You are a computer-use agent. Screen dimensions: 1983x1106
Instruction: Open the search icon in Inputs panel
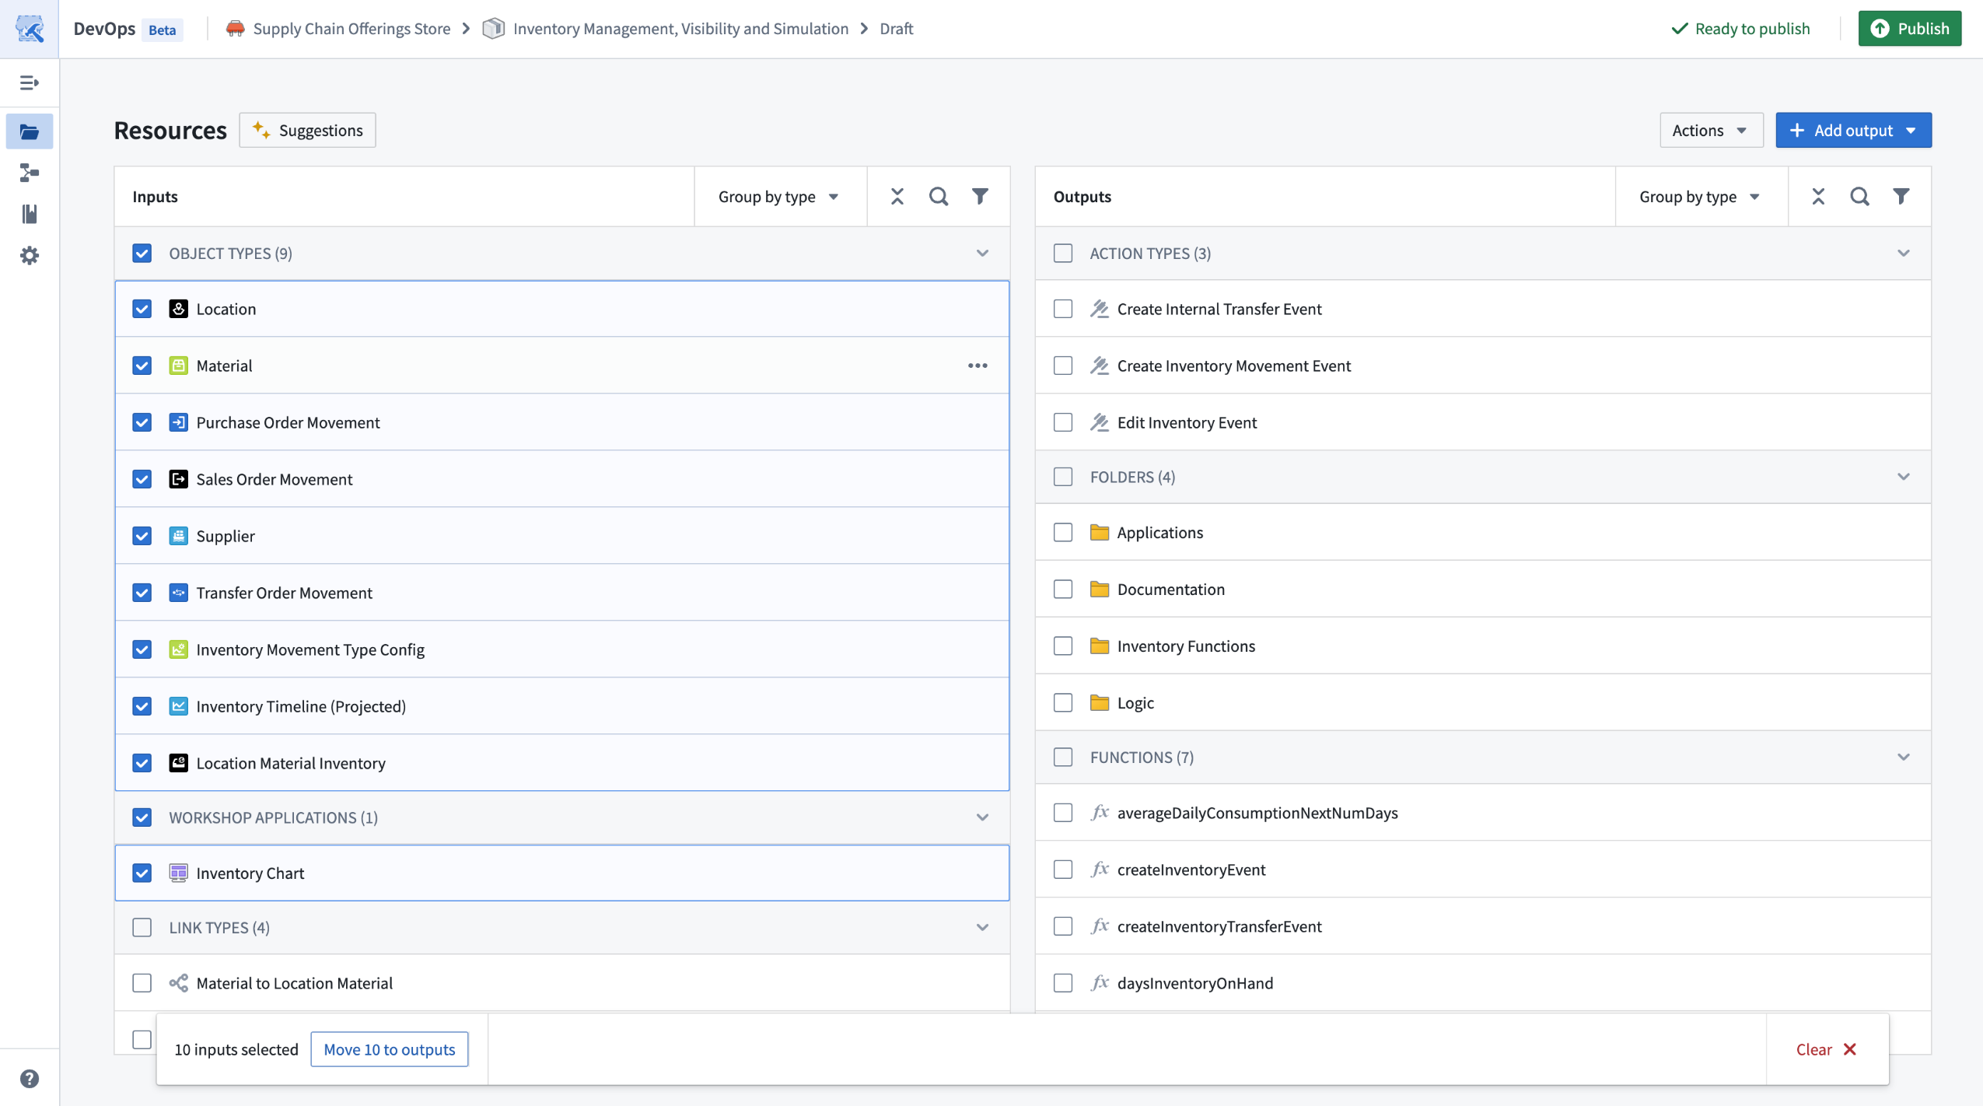point(938,196)
